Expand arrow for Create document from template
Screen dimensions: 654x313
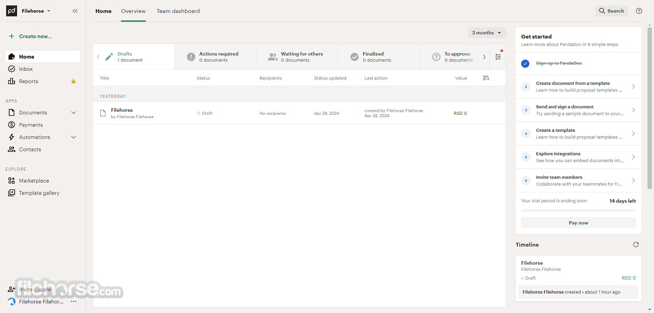634,86
